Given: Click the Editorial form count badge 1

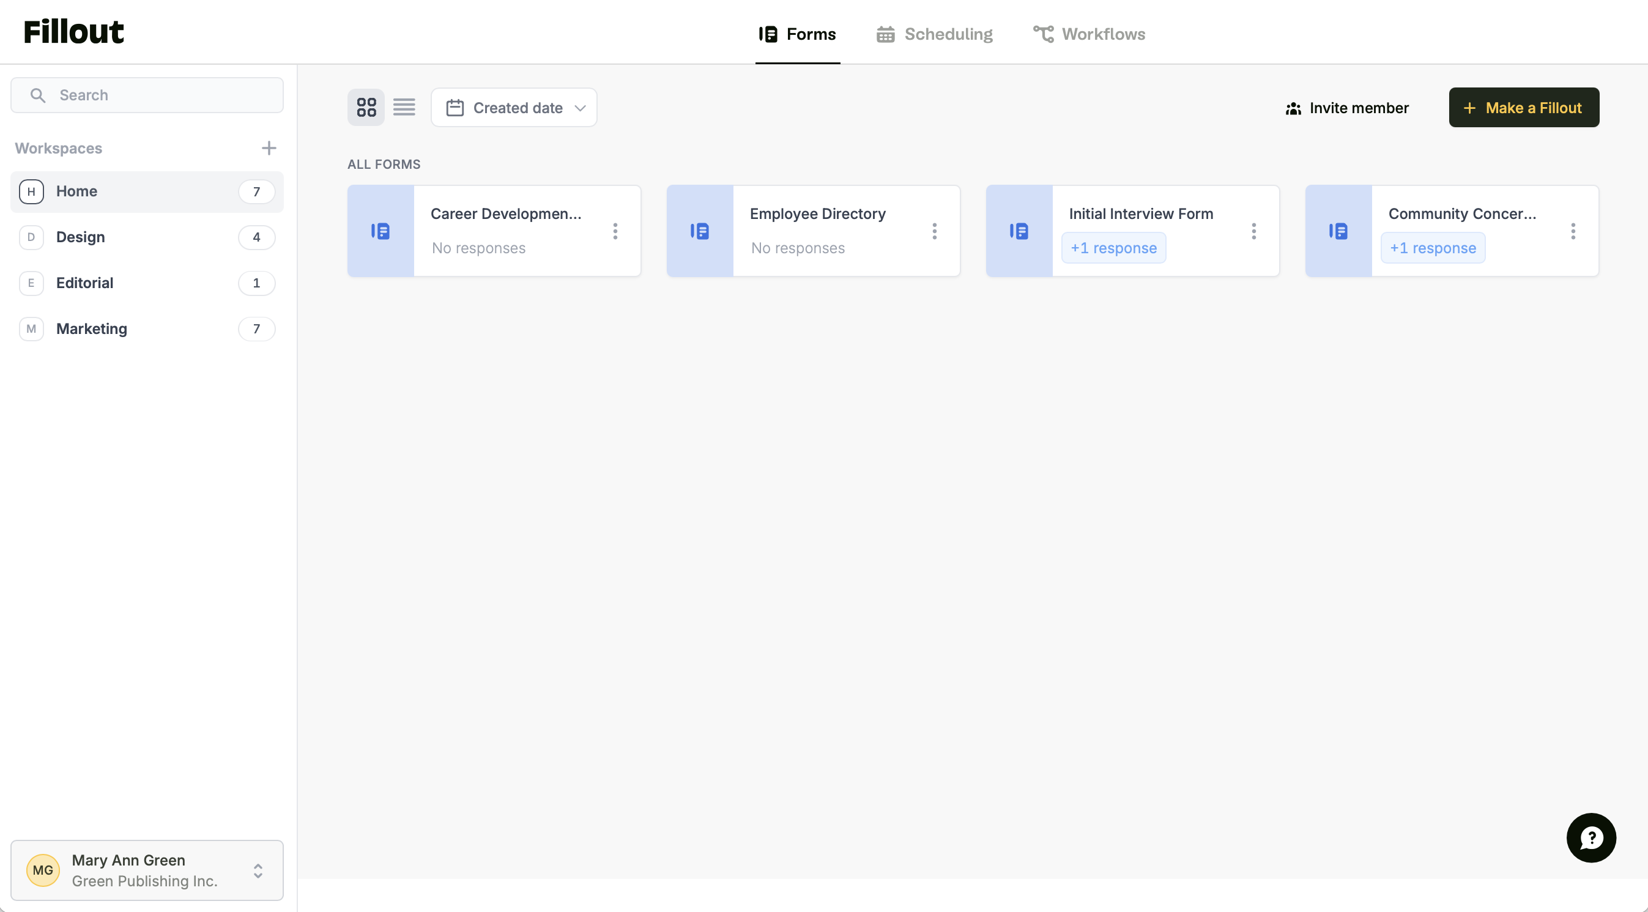Looking at the screenshot, I should [x=256, y=283].
